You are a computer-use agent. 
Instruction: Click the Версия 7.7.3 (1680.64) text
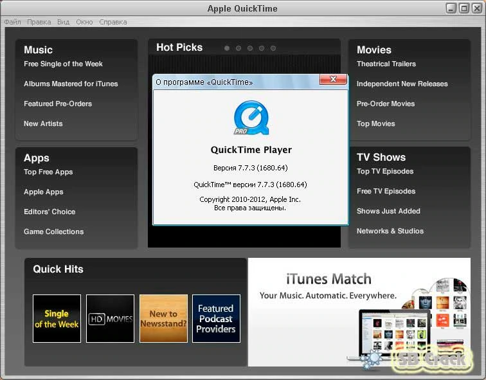point(251,168)
